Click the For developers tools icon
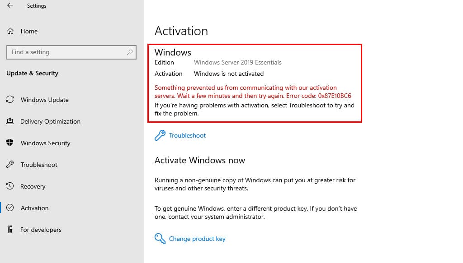 pos(10,229)
